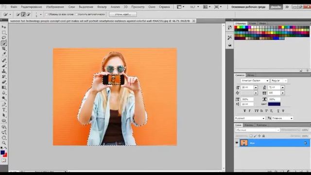311x175 pixels.
Task: Toggle Strikethrough in Character panel
Action: [283, 111]
